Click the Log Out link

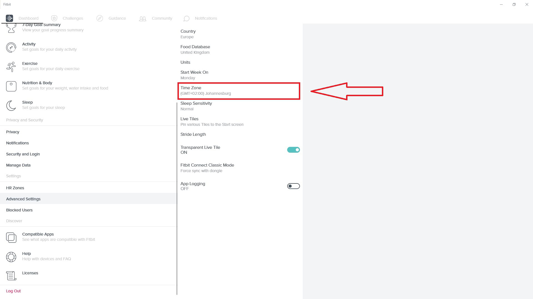13,291
